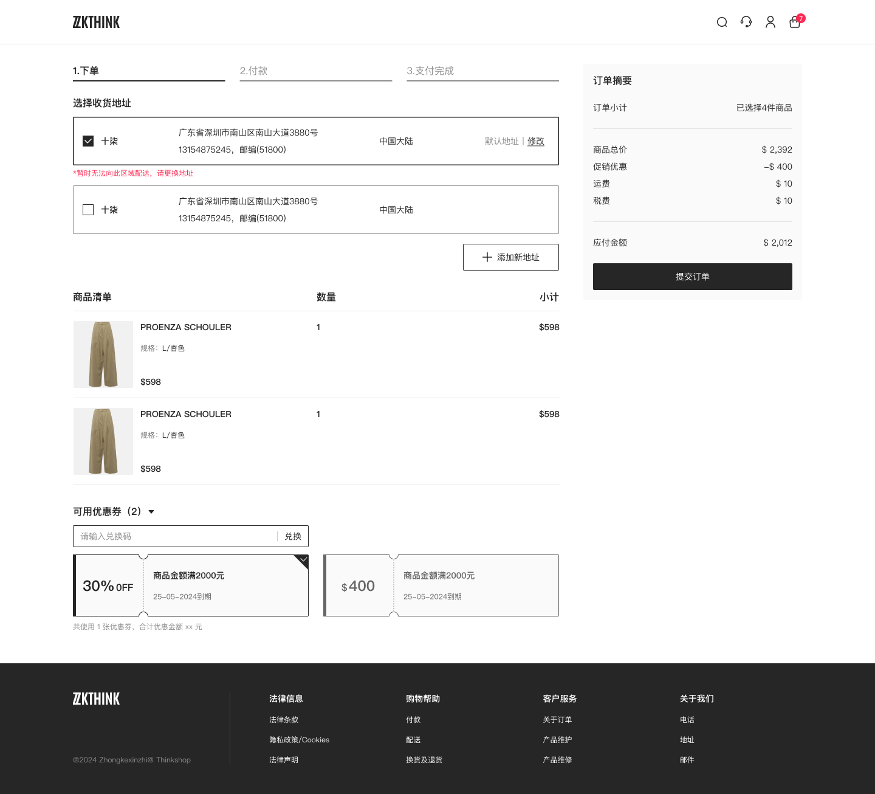Focus the redemption code input field
875x794 pixels.
[176, 536]
